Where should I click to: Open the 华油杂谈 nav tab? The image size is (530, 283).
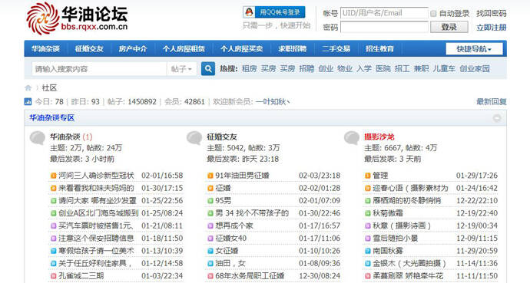coord(45,49)
